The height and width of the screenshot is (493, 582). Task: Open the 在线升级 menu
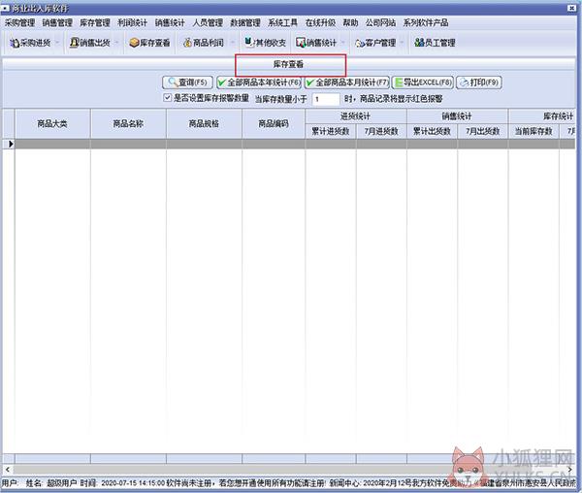tap(320, 22)
